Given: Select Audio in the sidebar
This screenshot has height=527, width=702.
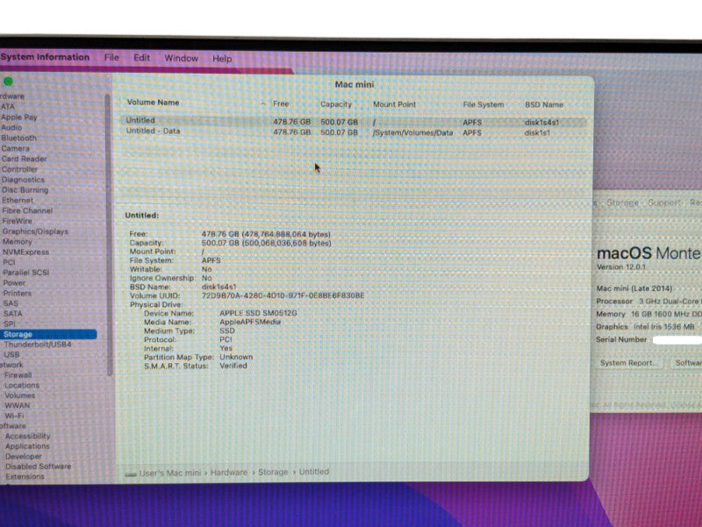Looking at the screenshot, I should pyautogui.click(x=11, y=127).
